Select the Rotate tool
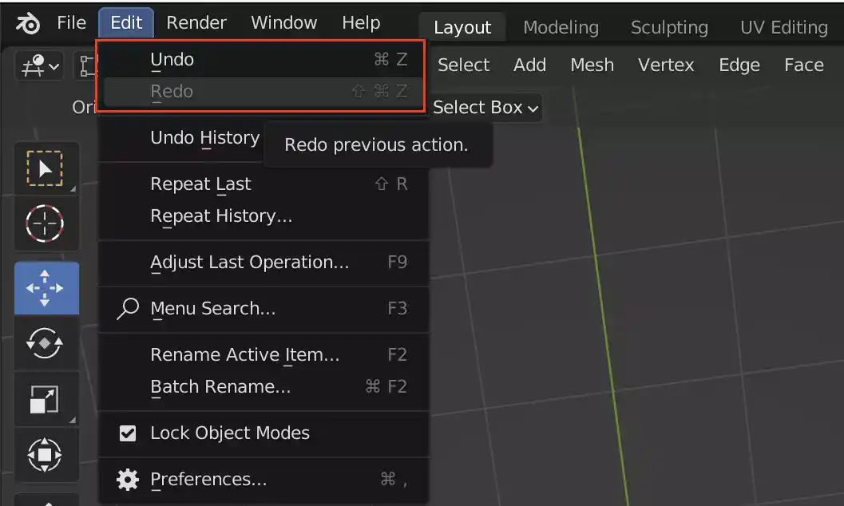Viewport: 844px width, 506px height. pyautogui.click(x=46, y=343)
